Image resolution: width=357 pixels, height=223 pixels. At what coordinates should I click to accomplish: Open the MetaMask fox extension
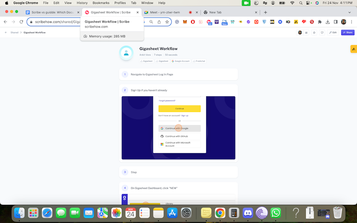[185, 22]
